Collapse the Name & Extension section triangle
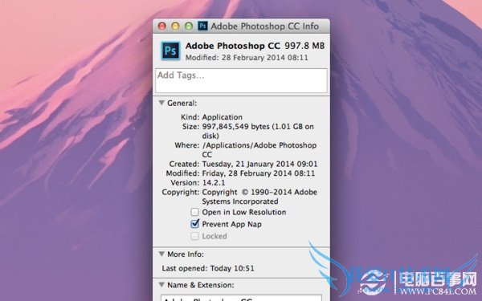The image size is (482, 301). coord(161,285)
